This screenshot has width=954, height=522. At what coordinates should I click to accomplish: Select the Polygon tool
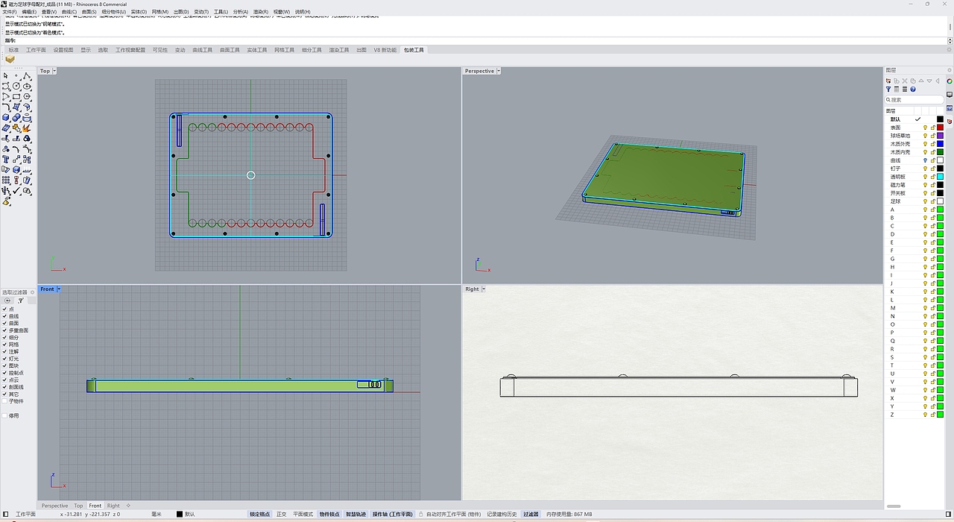coord(26,96)
